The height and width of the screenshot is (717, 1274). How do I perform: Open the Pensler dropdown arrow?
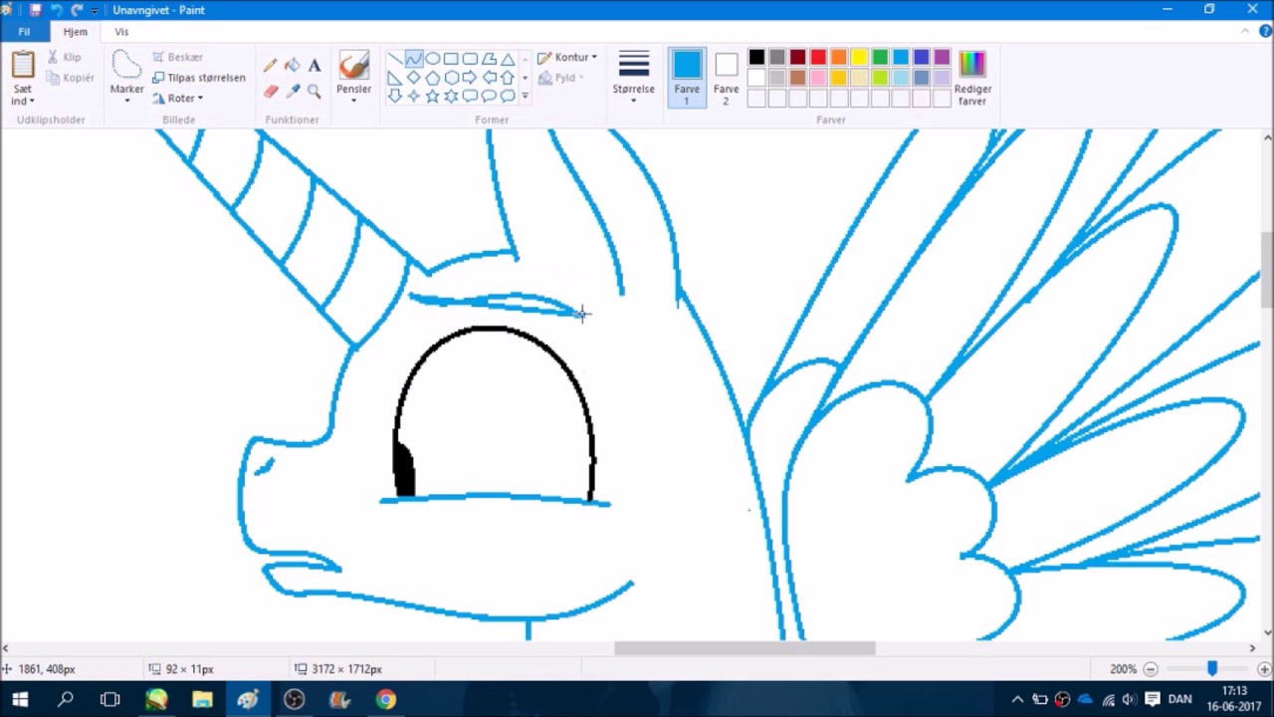click(x=353, y=101)
